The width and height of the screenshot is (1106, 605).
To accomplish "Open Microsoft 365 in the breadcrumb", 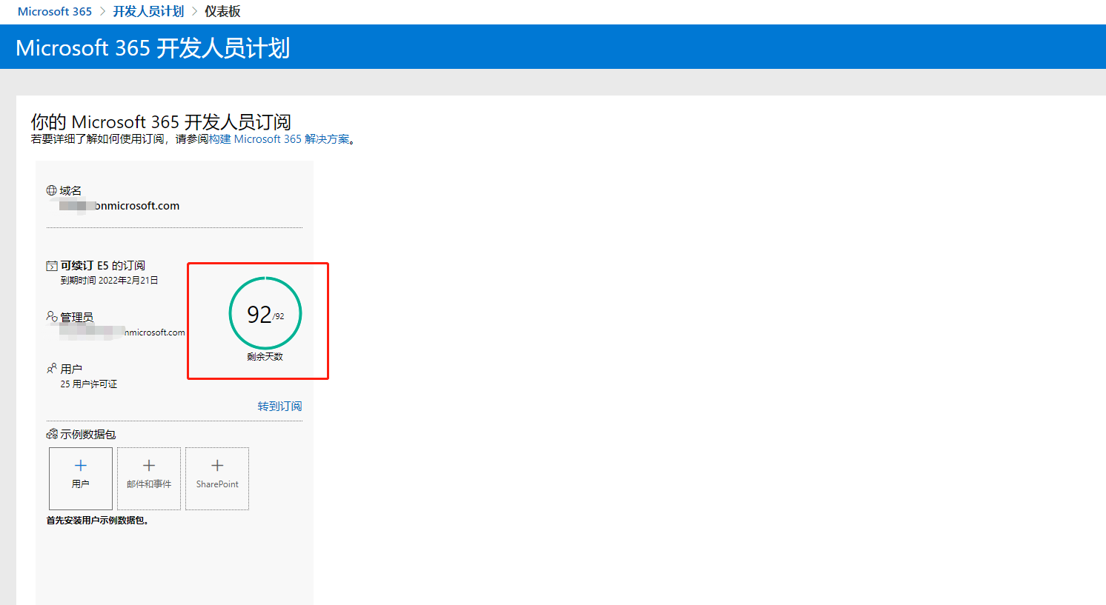I will pos(55,12).
